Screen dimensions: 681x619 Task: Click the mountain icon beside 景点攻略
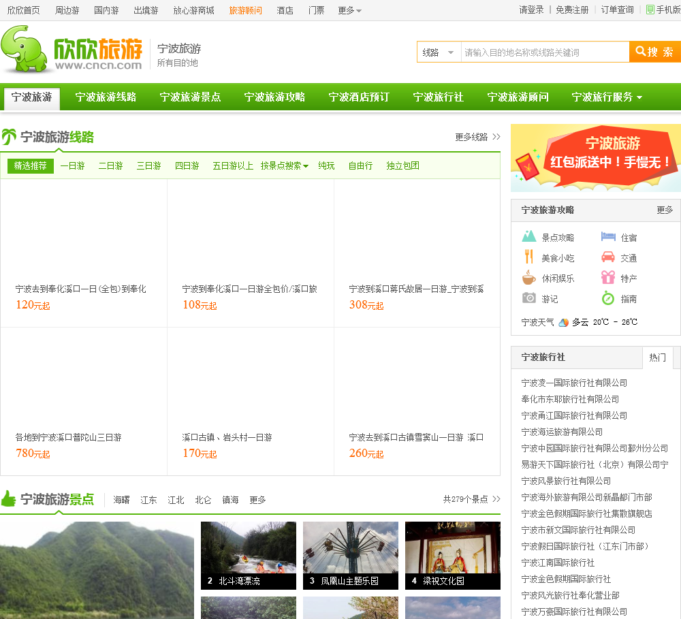529,237
